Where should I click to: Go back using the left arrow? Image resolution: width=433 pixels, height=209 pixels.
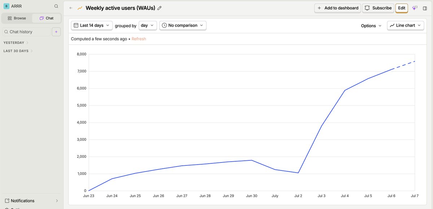tap(71, 8)
